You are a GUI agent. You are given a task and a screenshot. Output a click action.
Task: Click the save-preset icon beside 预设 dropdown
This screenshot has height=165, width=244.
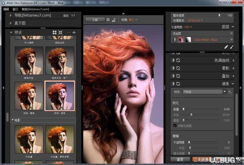(x=230, y=92)
